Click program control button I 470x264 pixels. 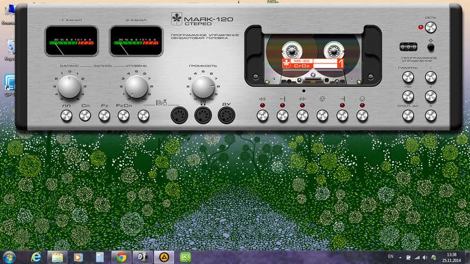coord(431,77)
